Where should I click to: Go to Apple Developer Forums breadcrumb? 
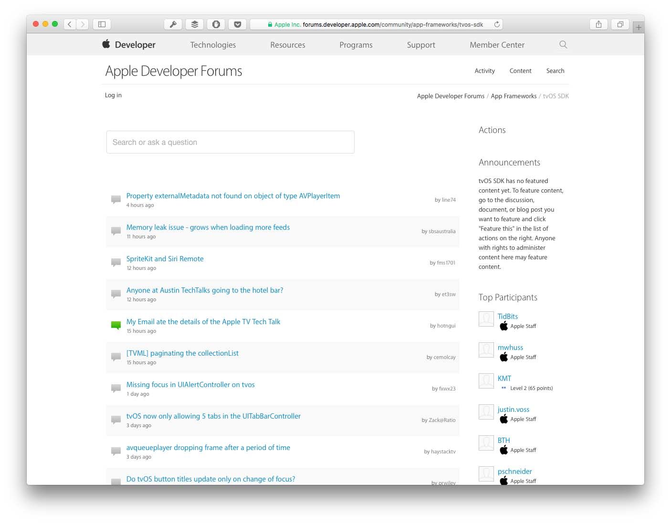click(451, 96)
